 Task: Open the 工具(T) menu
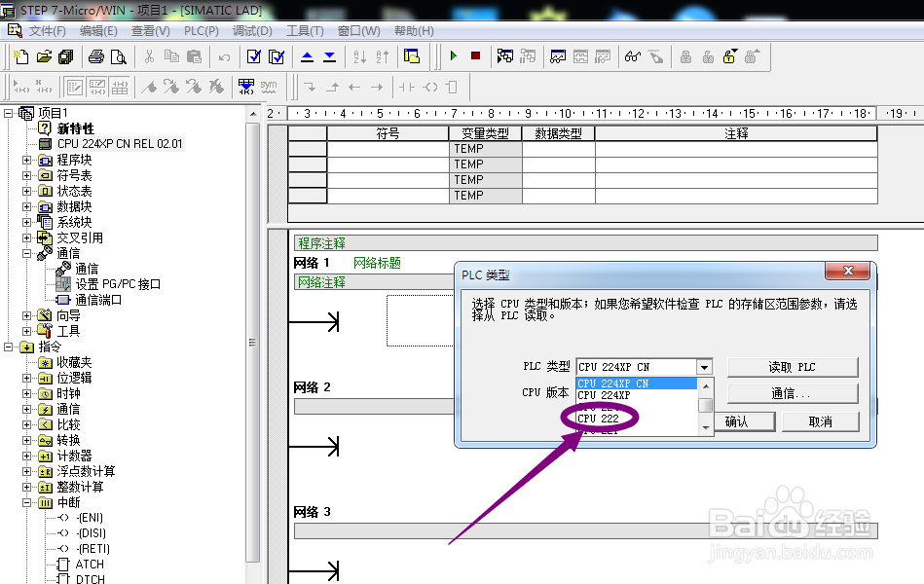(305, 30)
